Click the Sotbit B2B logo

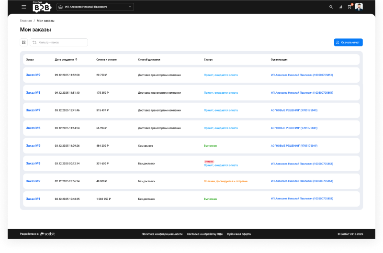(x=42, y=7)
